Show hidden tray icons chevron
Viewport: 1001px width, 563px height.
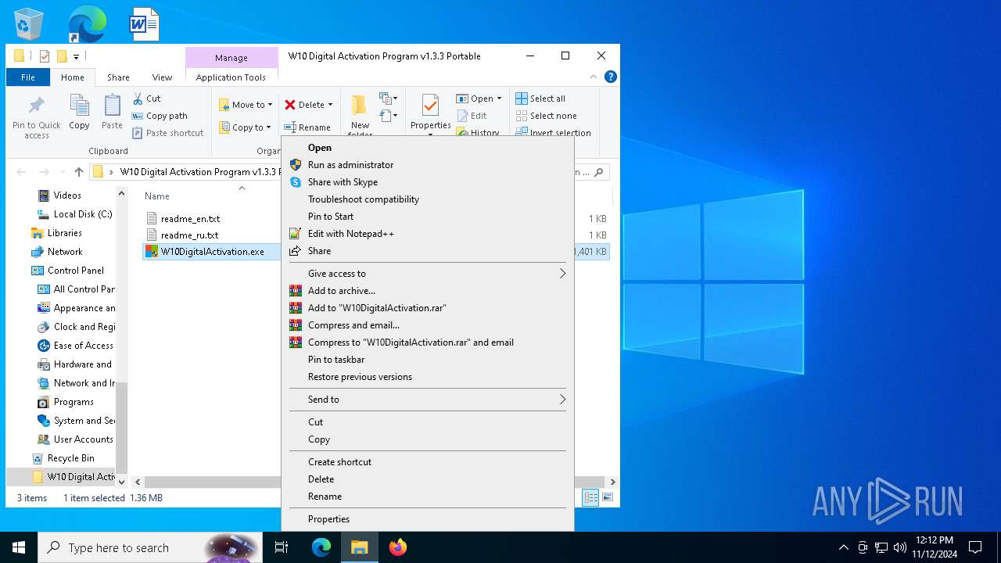pyautogui.click(x=843, y=547)
